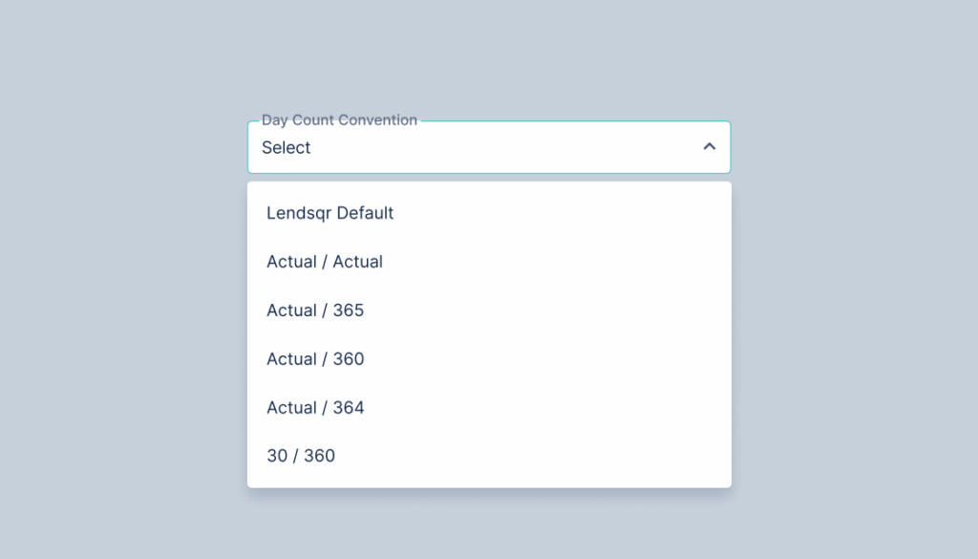Apply the Actual / Actual convention
Image resolution: width=978 pixels, height=559 pixels.
325,262
